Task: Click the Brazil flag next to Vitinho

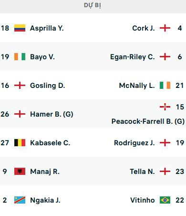Action: (x=165, y=200)
